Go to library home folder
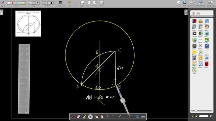The width and height of the screenshot is (216, 121). (193, 13)
